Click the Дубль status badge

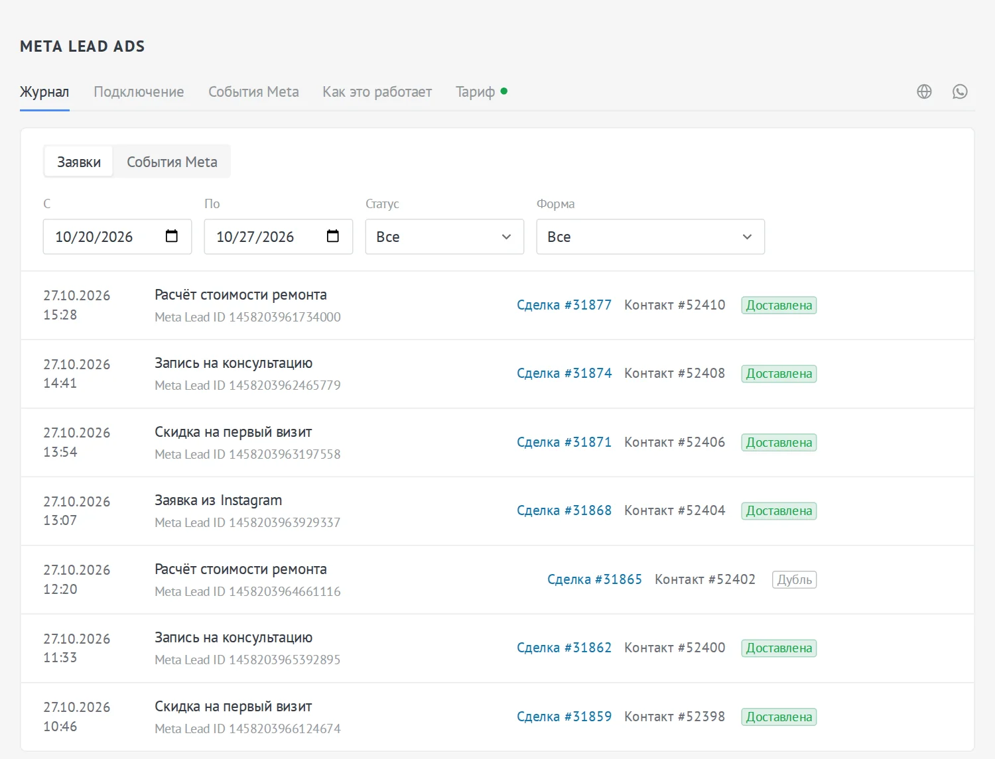point(794,579)
